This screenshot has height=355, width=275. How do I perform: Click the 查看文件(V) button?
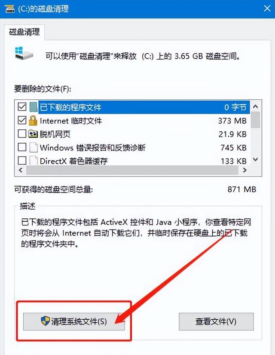pyautogui.click(x=216, y=321)
